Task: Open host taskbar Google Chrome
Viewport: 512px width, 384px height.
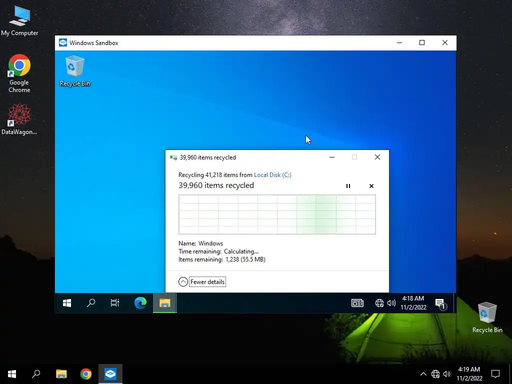Action: [x=86, y=374]
